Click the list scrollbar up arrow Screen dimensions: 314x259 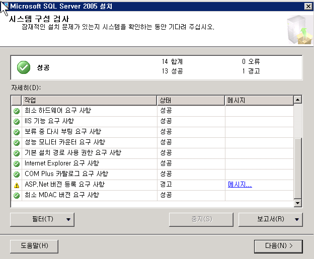[x=298, y=100]
